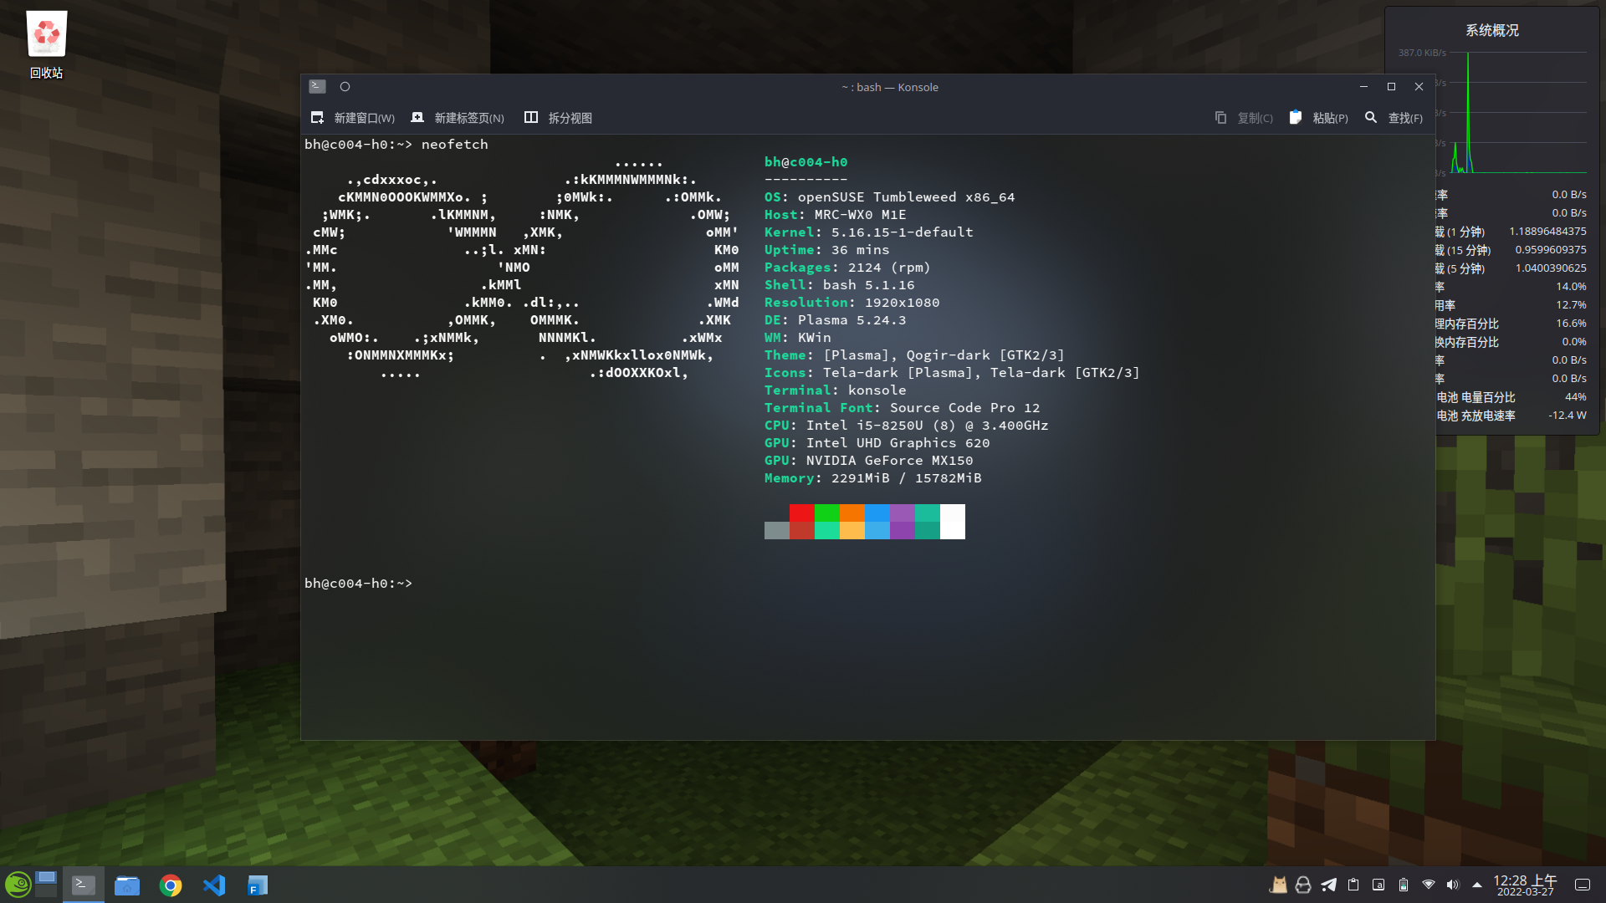Screen dimensions: 1606x903
Task: Click the 电池 充放电速率 -12.4 W row
Action: [x=1511, y=416]
